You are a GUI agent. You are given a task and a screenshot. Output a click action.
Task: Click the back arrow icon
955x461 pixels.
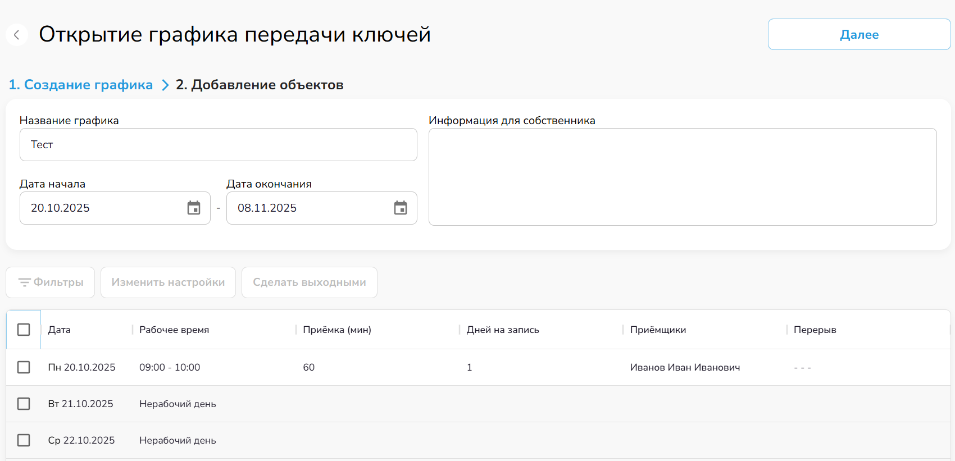[17, 35]
